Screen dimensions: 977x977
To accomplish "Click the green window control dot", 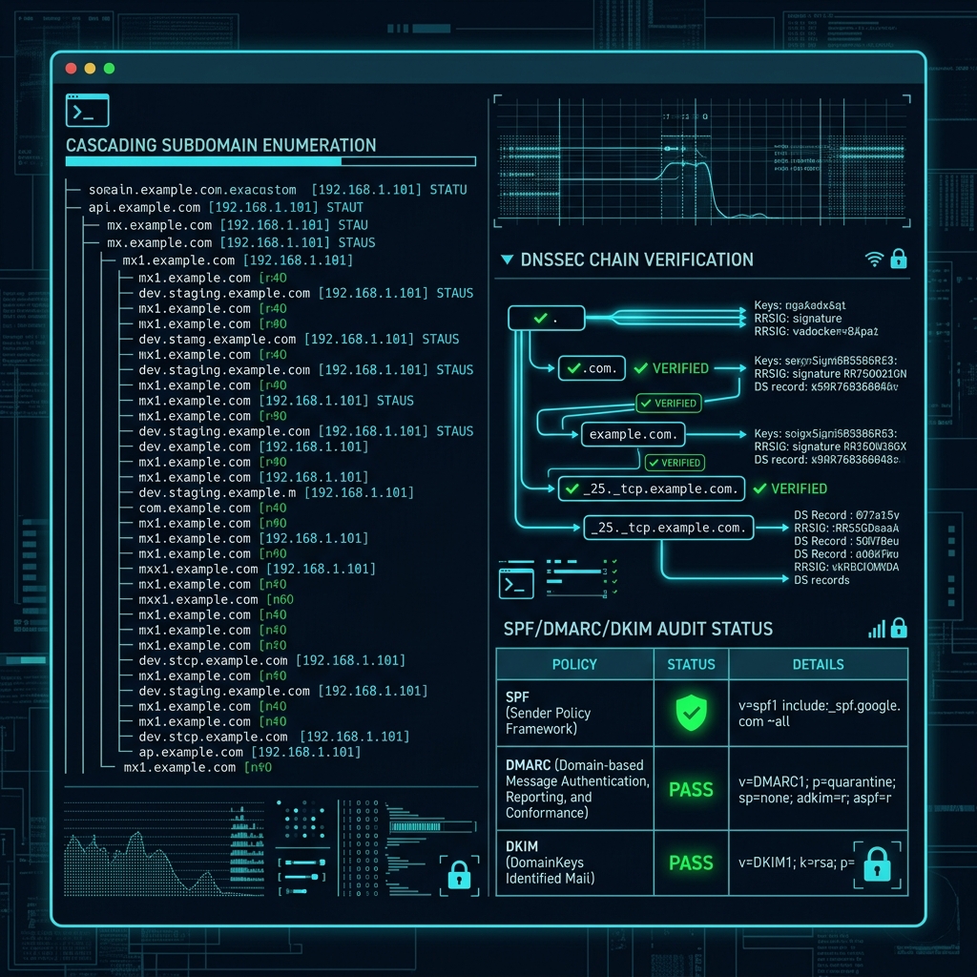I will click(x=109, y=69).
